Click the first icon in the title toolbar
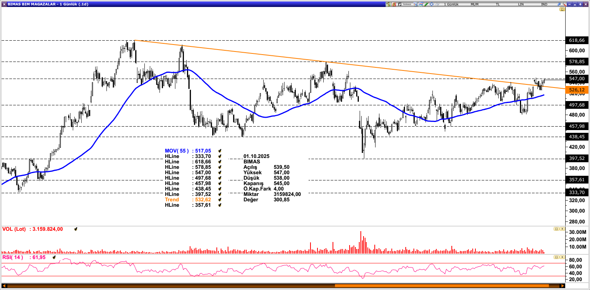590x290 pixels. tap(388, 4)
